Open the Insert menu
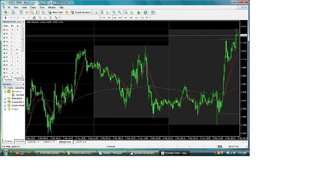Viewport: 312px width, 195px height. pyautogui.click(x=24, y=7)
